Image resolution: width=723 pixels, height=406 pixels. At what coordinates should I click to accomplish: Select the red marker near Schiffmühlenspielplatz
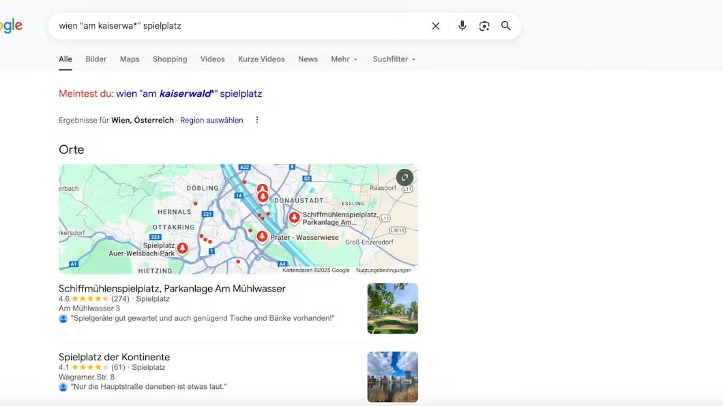(x=294, y=217)
